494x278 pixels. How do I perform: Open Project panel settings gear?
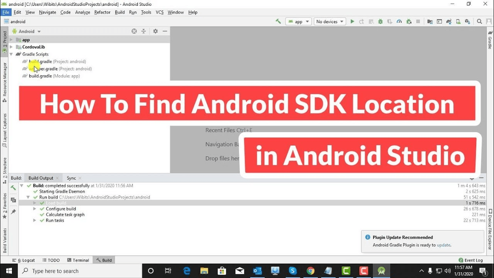point(156,31)
